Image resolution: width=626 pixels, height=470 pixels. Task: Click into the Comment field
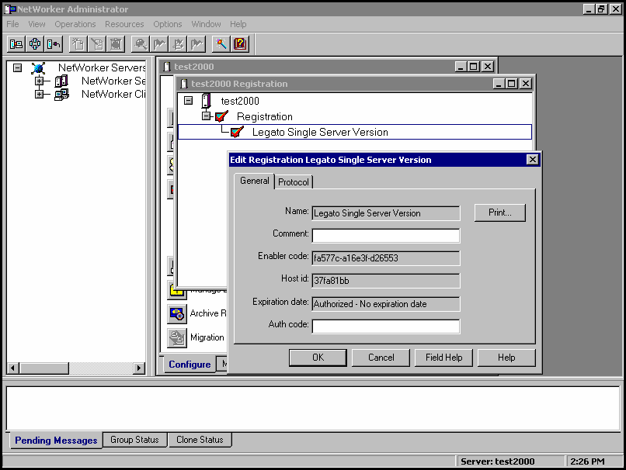point(386,236)
